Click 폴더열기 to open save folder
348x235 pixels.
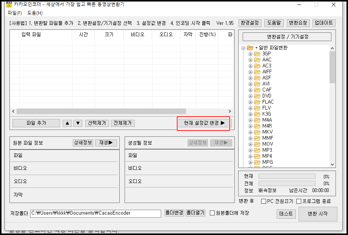[x=195, y=213]
